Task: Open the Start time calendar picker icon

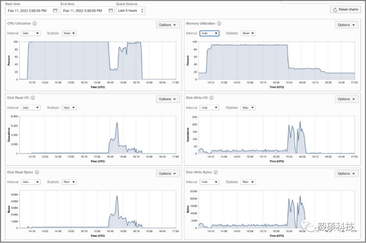Action: (55, 10)
